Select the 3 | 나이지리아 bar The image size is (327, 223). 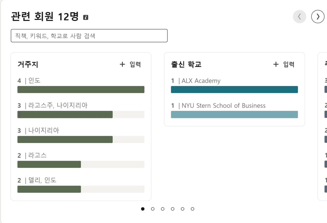pyautogui.click(x=81, y=139)
